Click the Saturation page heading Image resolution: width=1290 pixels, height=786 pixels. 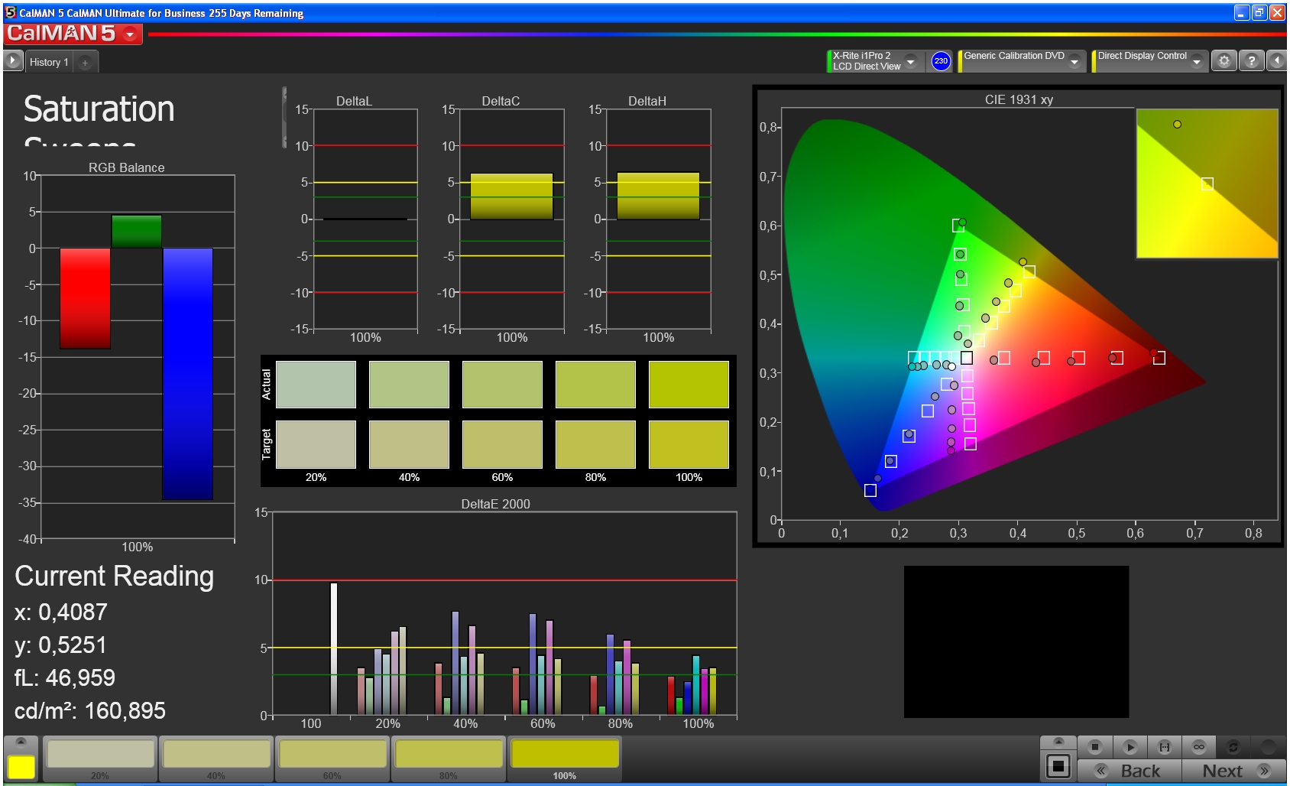tap(99, 109)
